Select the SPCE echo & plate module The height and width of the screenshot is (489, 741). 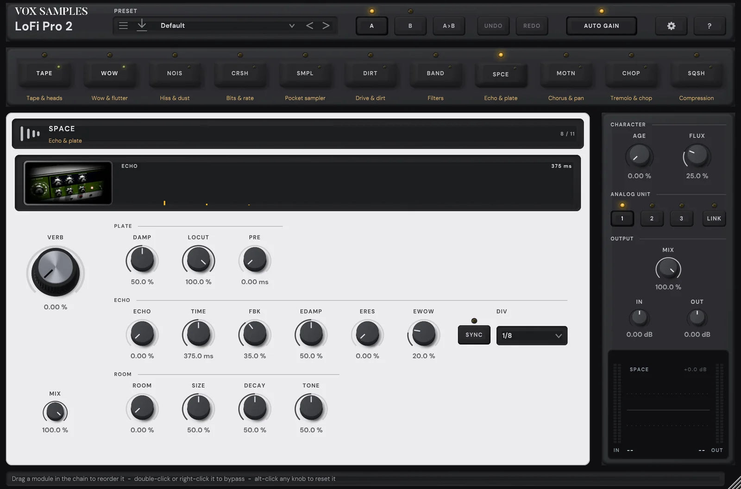501,74
